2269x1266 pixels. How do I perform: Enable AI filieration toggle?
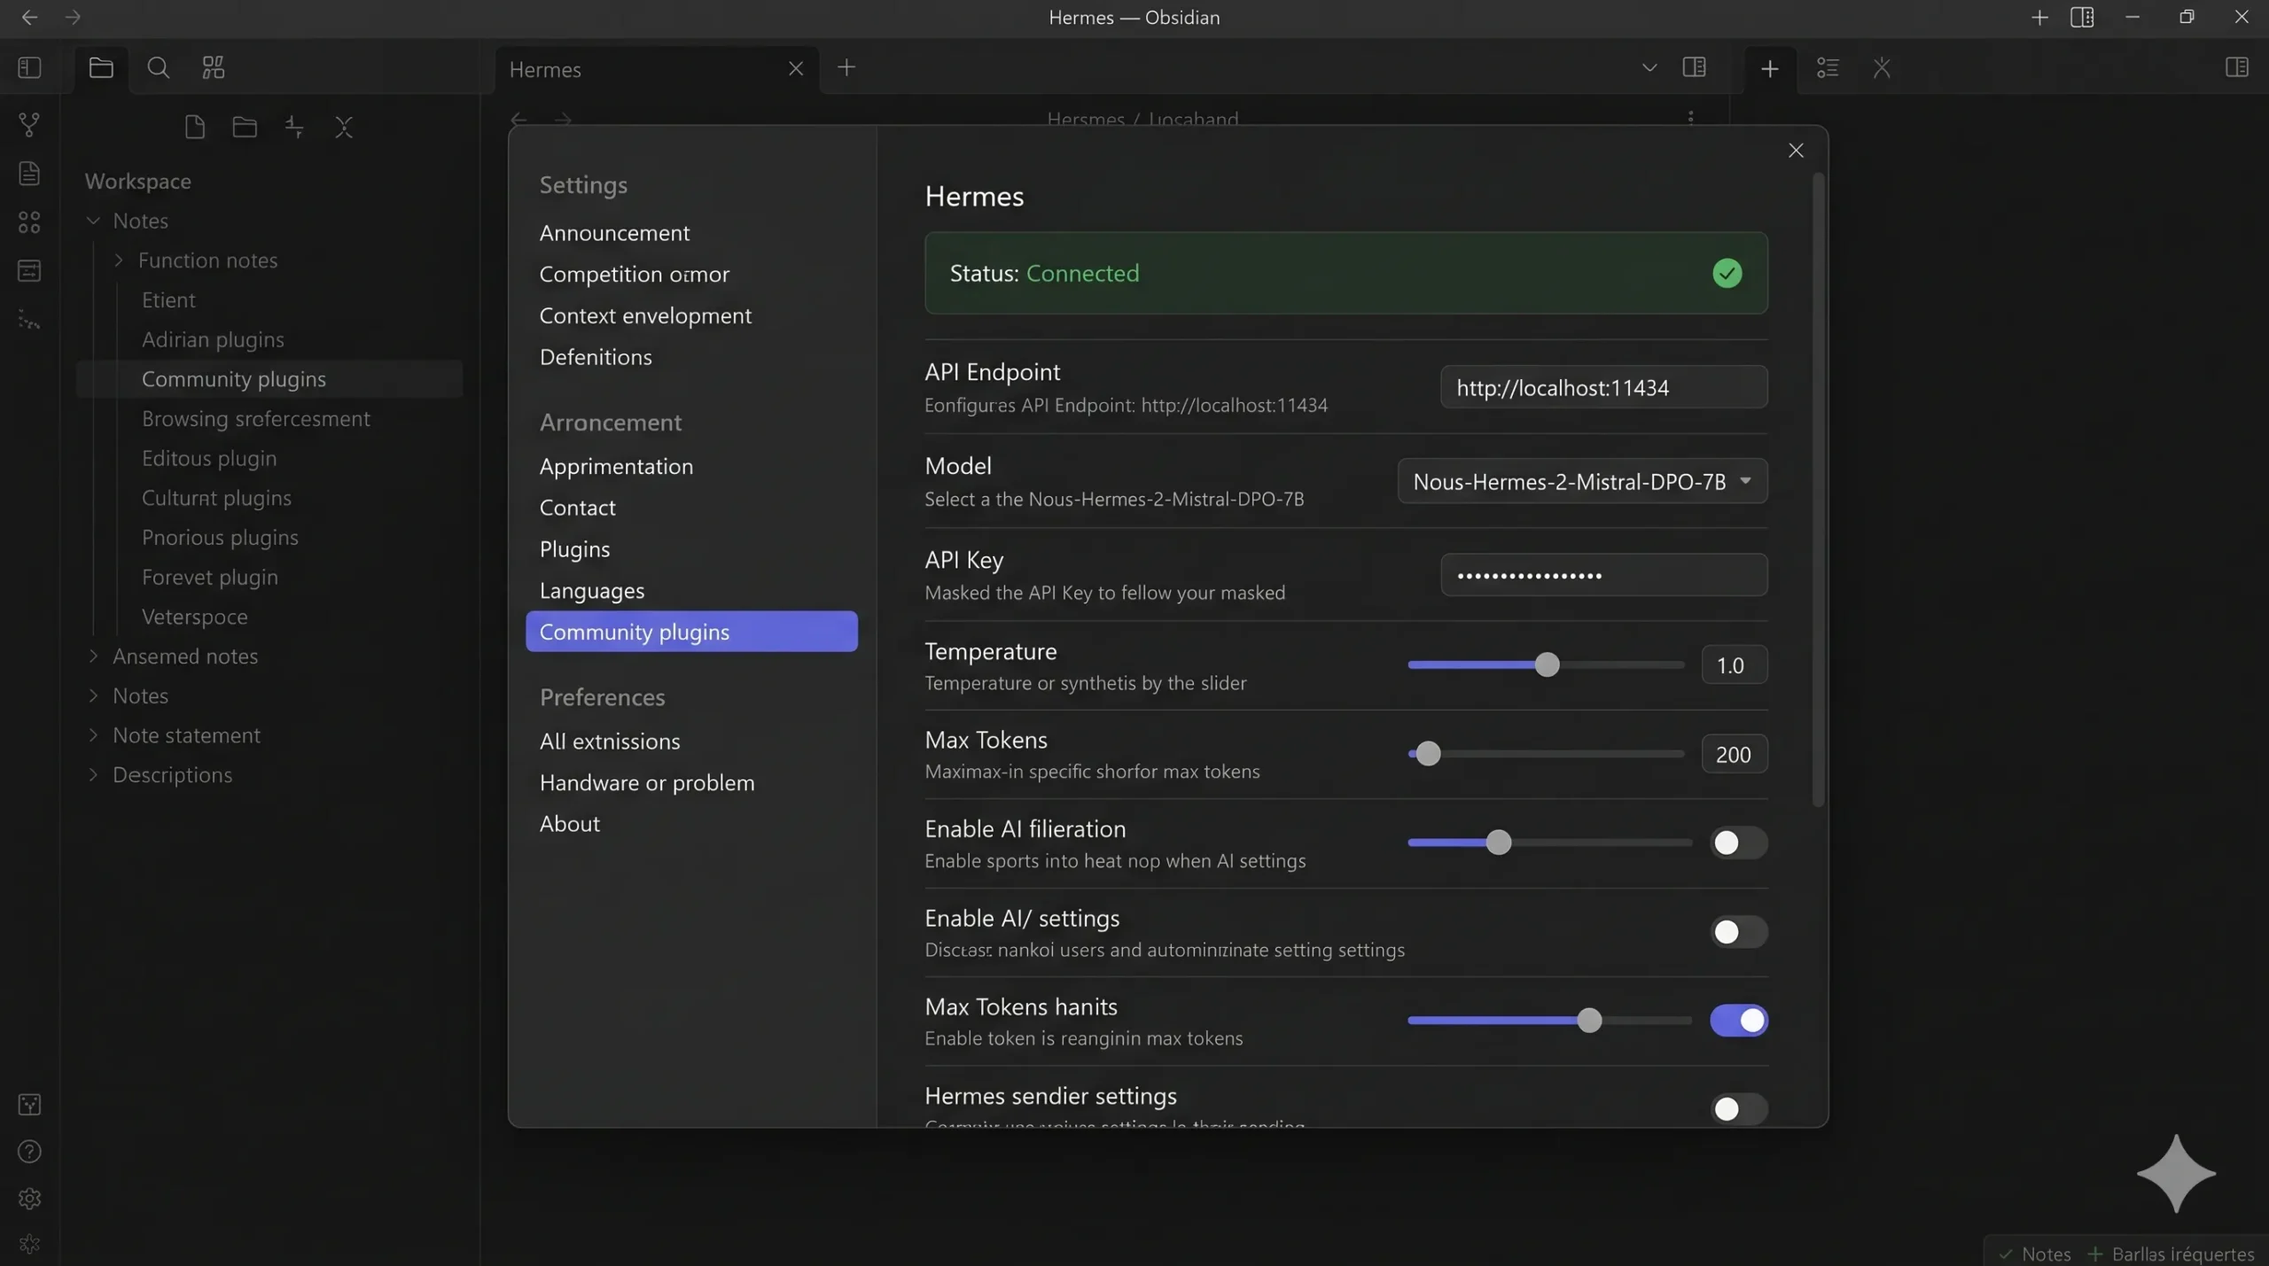tap(1737, 843)
